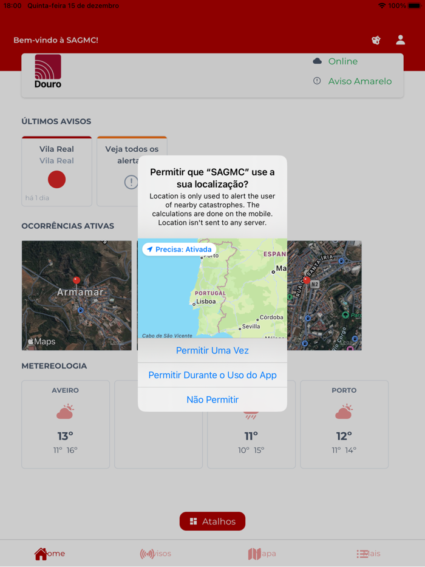The height and width of the screenshot is (567, 425).
Task: Open the Aveiro weather card
Action: pos(66,424)
